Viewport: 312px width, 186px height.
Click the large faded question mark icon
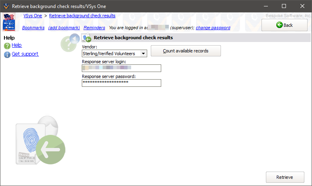67,44
